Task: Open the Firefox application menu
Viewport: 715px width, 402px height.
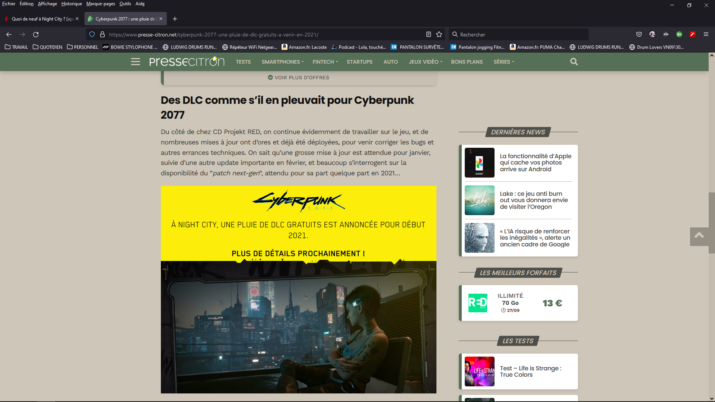Action: click(x=706, y=35)
